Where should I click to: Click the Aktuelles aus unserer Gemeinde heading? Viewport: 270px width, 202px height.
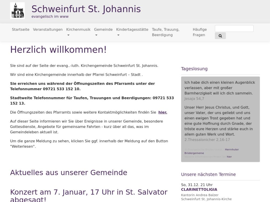(69, 172)
